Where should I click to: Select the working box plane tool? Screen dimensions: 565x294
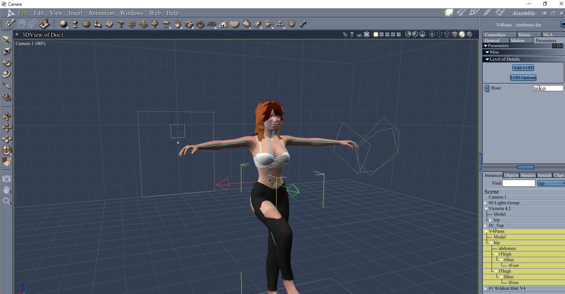[6, 161]
